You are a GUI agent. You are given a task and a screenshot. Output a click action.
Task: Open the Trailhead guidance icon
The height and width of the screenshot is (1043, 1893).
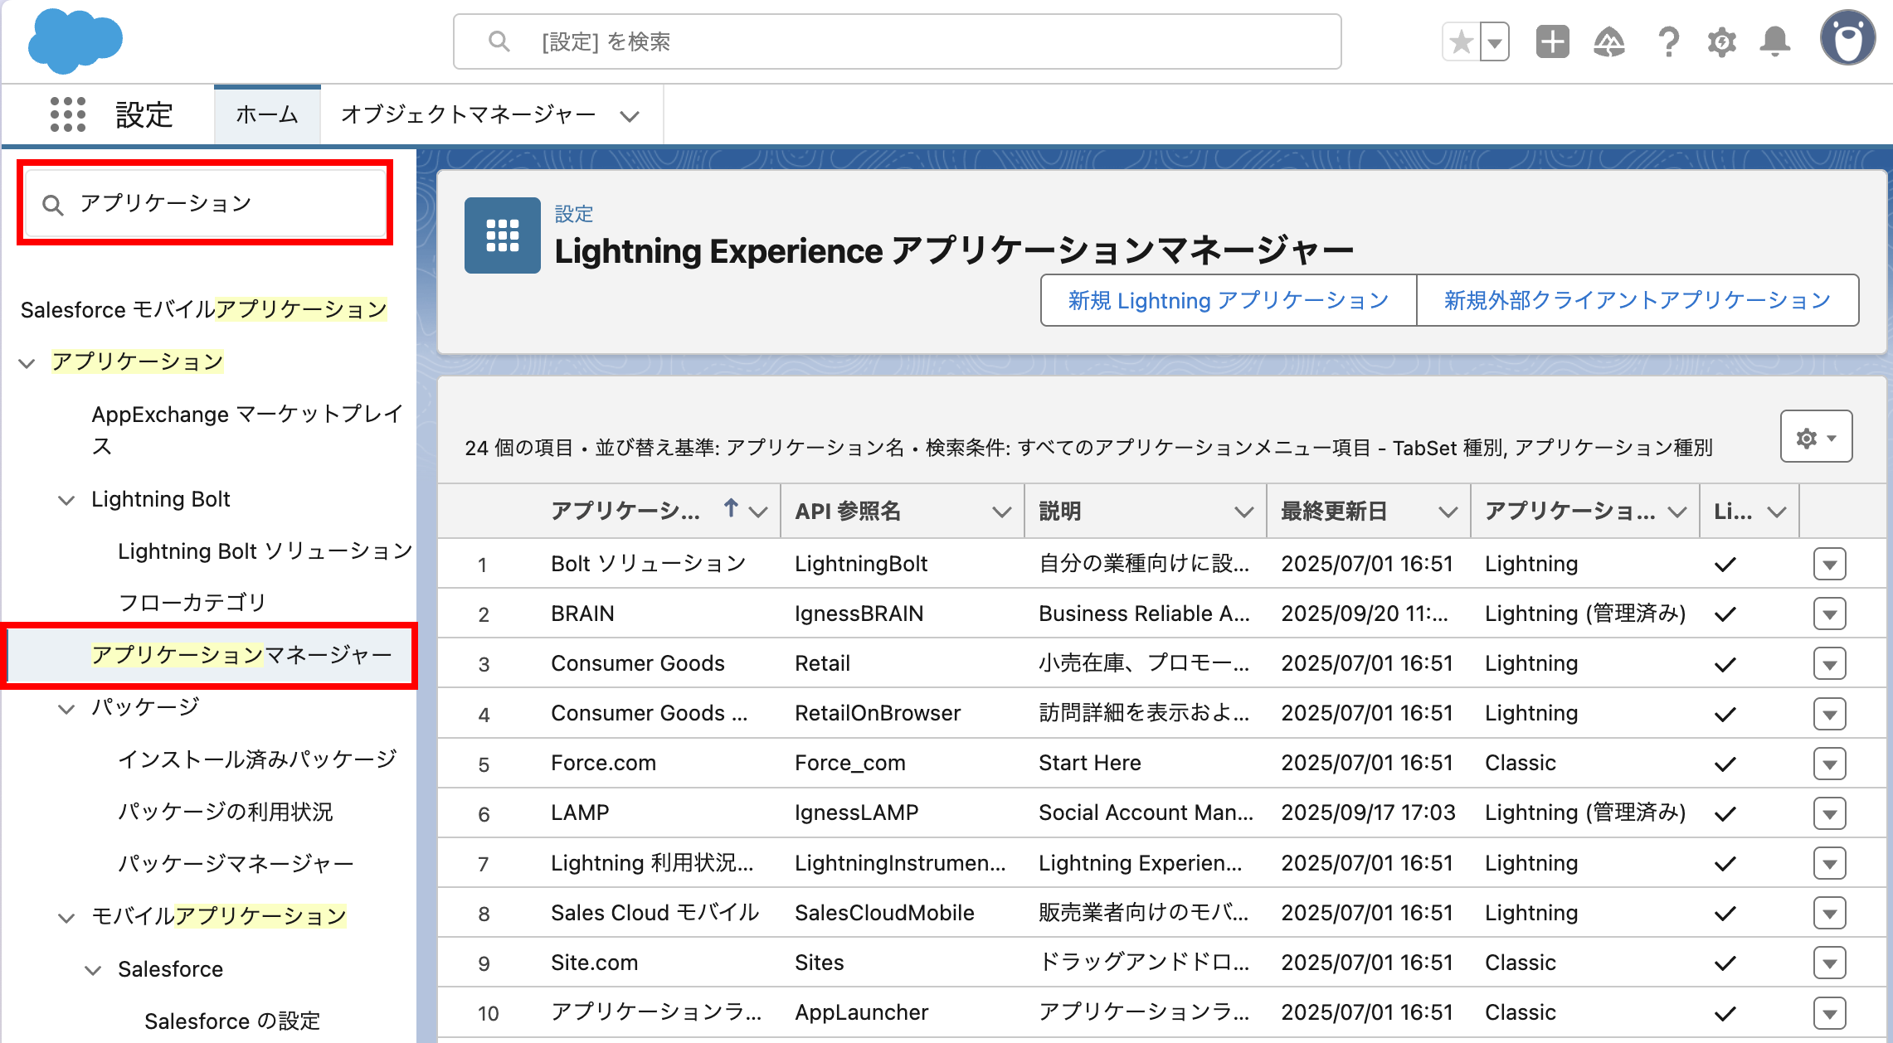pyautogui.click(x=1608, y=41)
